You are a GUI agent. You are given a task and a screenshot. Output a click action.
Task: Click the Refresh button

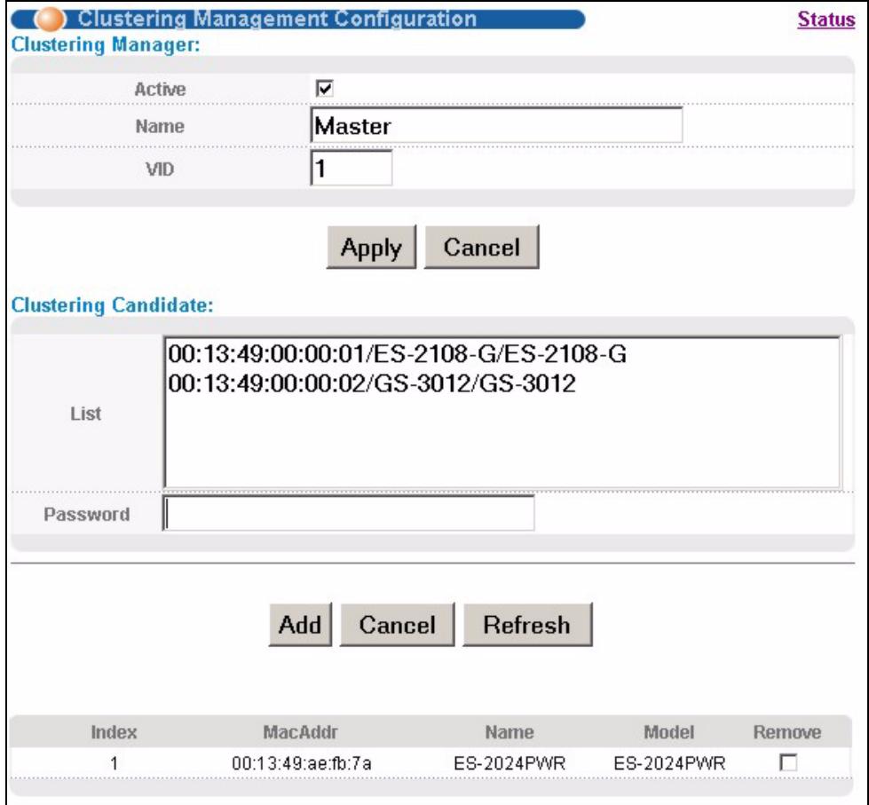tap(527, 625)
